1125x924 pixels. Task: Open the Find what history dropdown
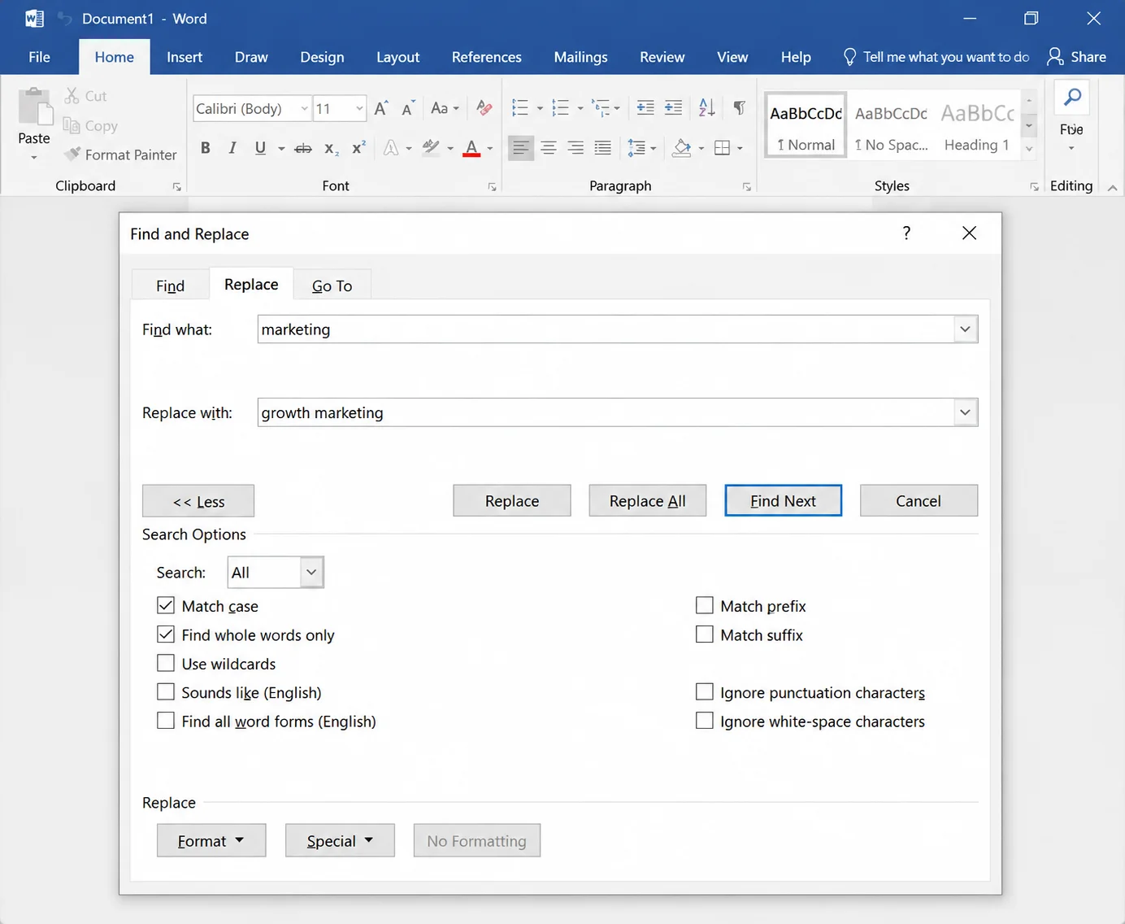click(x=965, y=329)
